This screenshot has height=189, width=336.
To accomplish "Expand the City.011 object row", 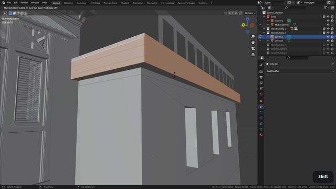I will (x=268, y=37).
